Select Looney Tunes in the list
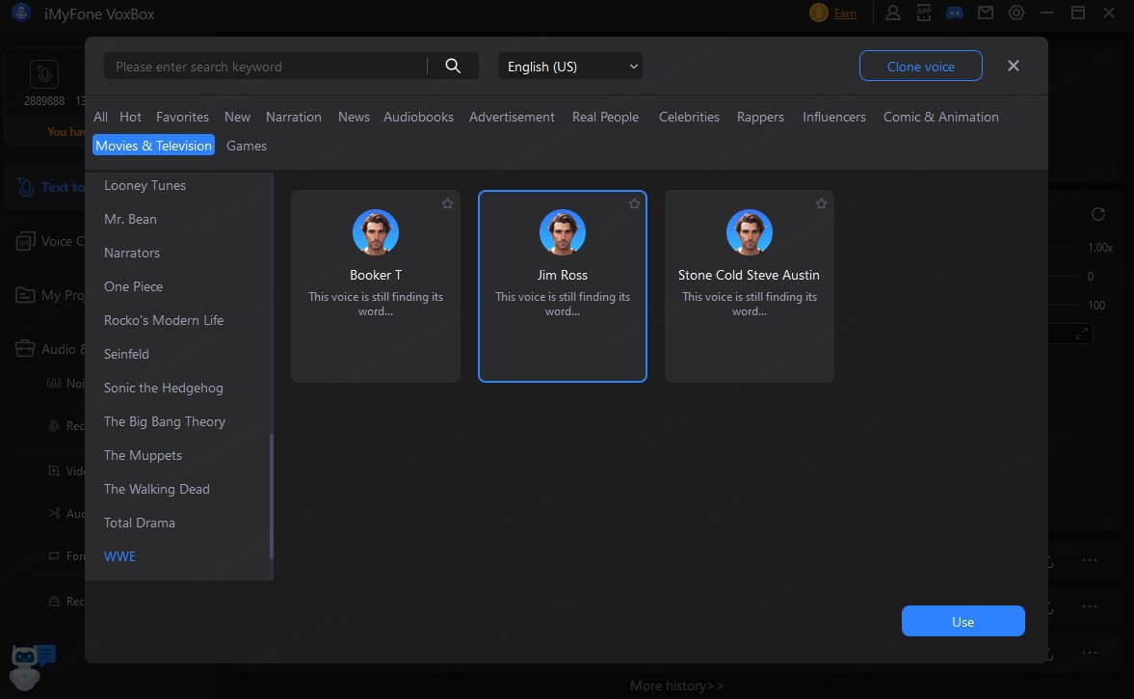 click(145, 185)
